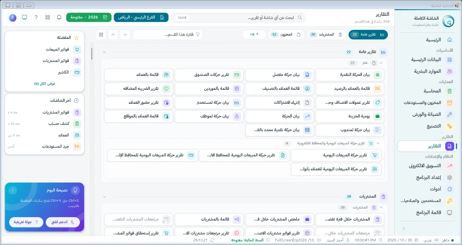Open the قائمة بالعملاء report
Screen dimensions: 462x245
click(139, 75)
